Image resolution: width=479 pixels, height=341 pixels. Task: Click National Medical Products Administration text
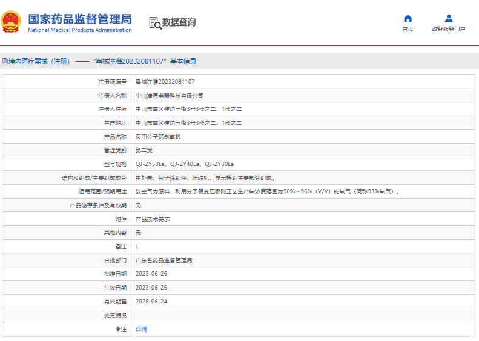click(x=80, y=30)
